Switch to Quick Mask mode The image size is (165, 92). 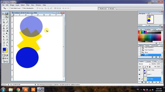point(7,55)
